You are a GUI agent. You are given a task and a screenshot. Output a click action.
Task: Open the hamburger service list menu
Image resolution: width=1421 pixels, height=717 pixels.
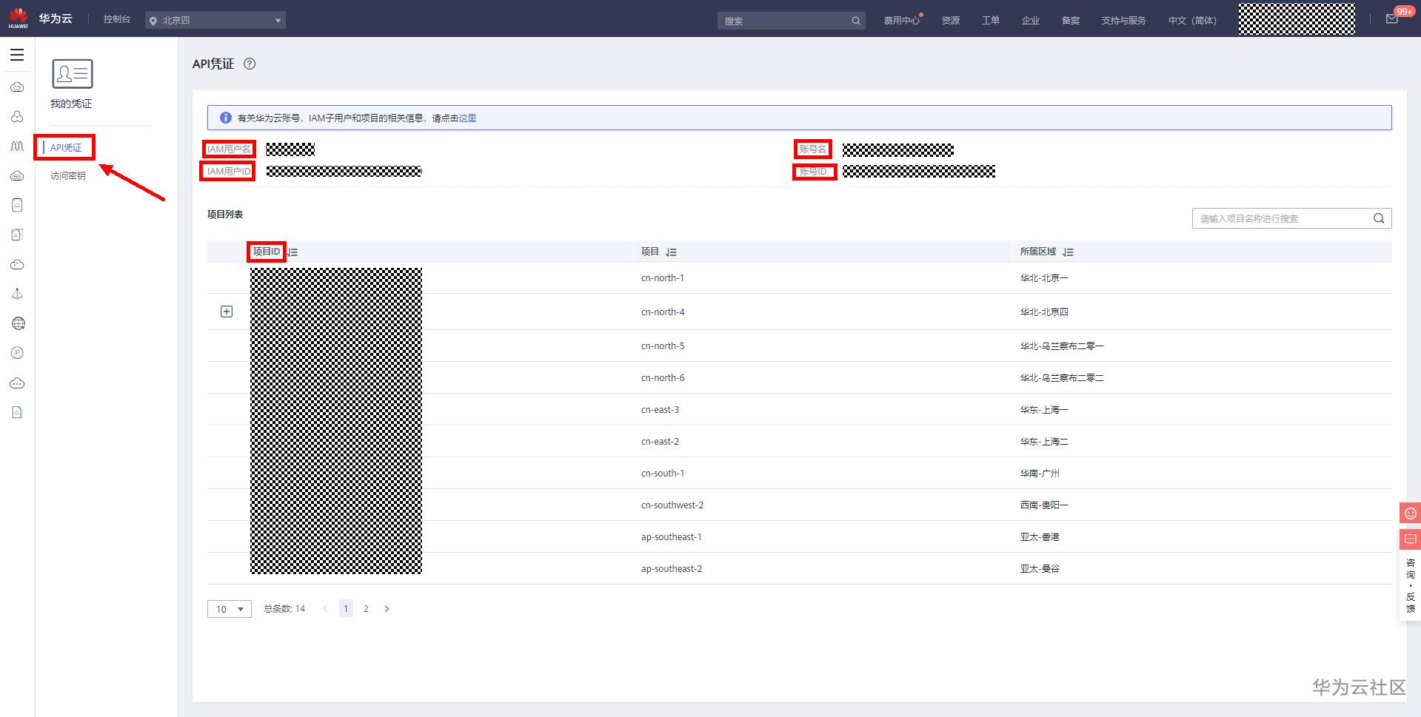(x=17, y=55)
